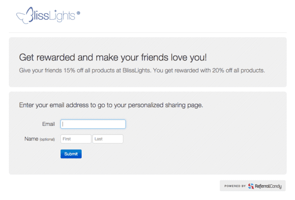
Task: Click the Name field label
Action: pos(31,139)
